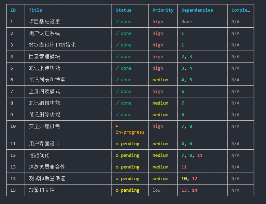Click the Title column header

click(x=36, y=10)
